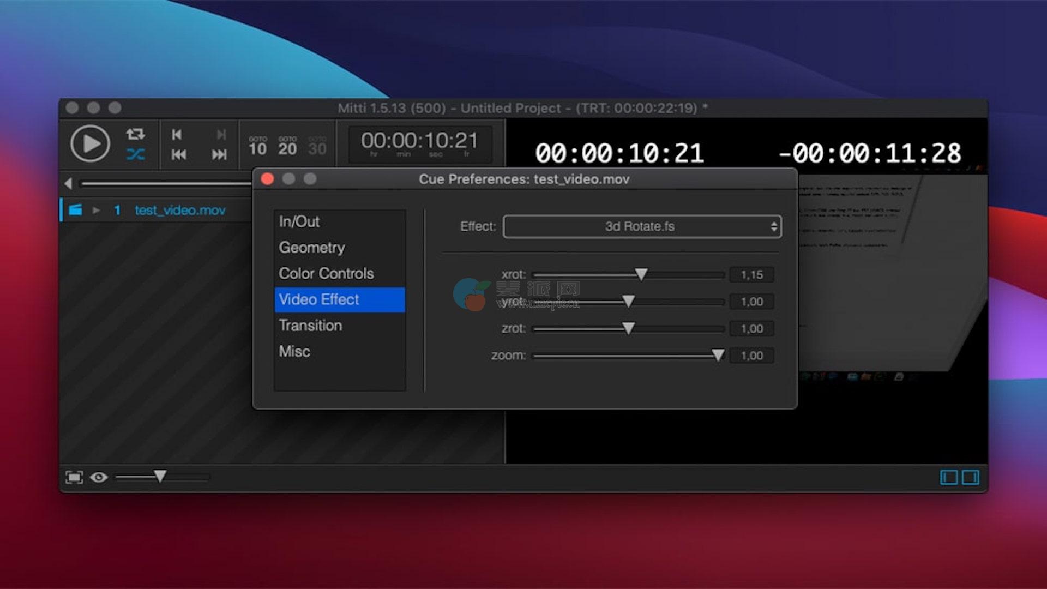Click the elapsed time display 00:00:10:21
This screenshot has height=589, width=1047.
coord(619,153)
